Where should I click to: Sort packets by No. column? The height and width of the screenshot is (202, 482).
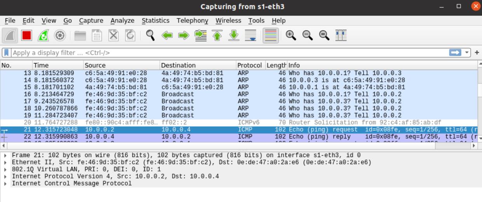pyautogui.click(x=16, y=65)
